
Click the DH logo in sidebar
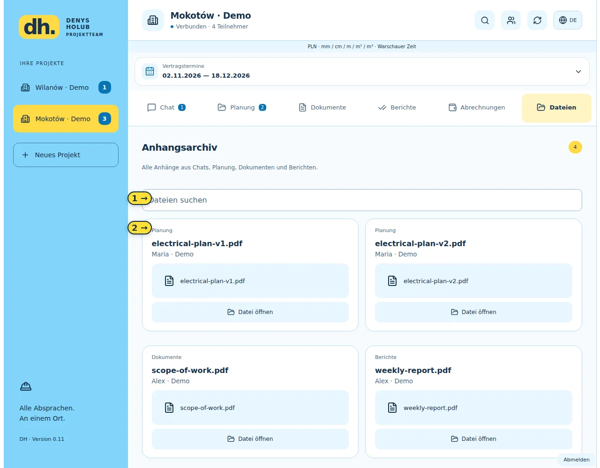[x=39, y=27]
